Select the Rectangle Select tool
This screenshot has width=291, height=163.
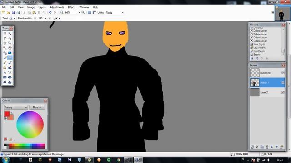(5, 34)
